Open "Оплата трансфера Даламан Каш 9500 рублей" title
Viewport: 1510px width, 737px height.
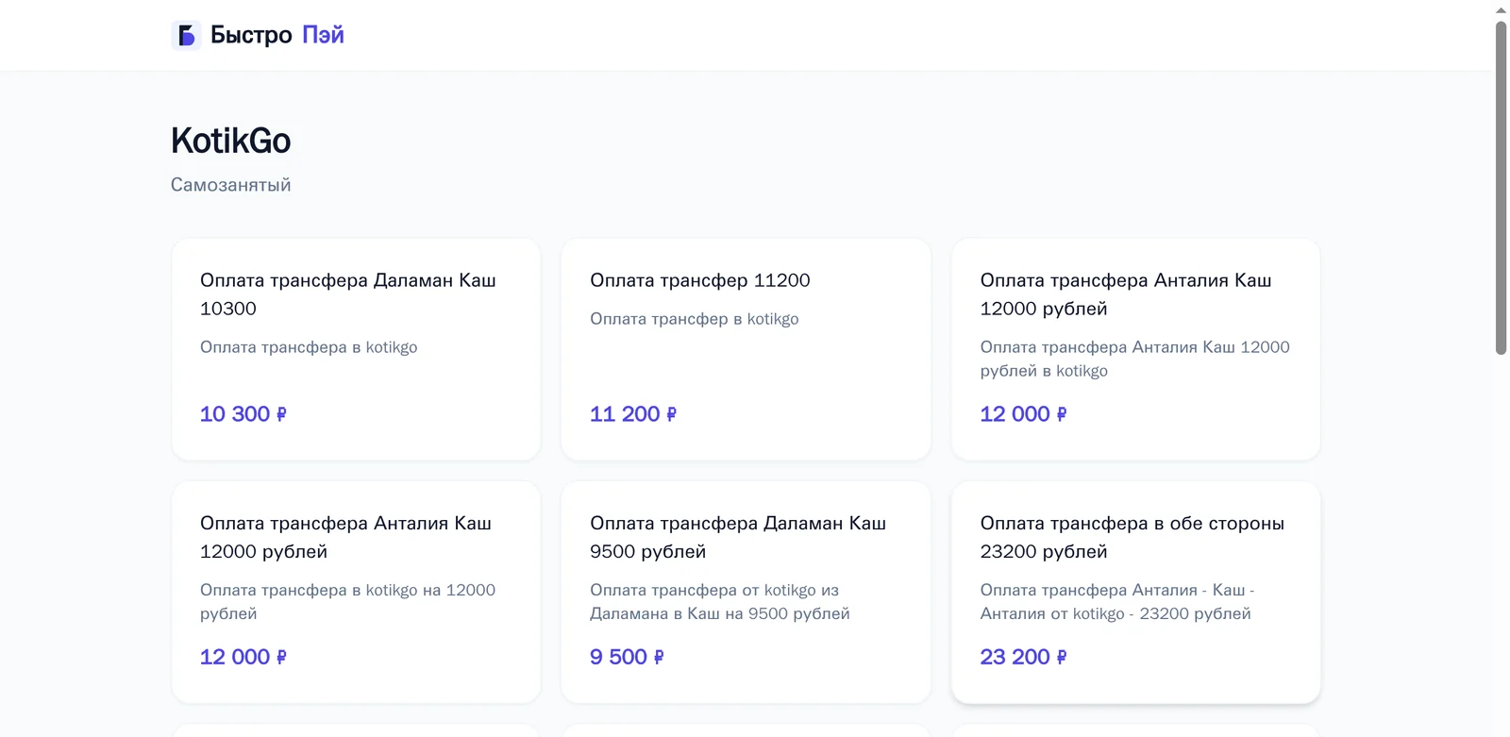738,537
